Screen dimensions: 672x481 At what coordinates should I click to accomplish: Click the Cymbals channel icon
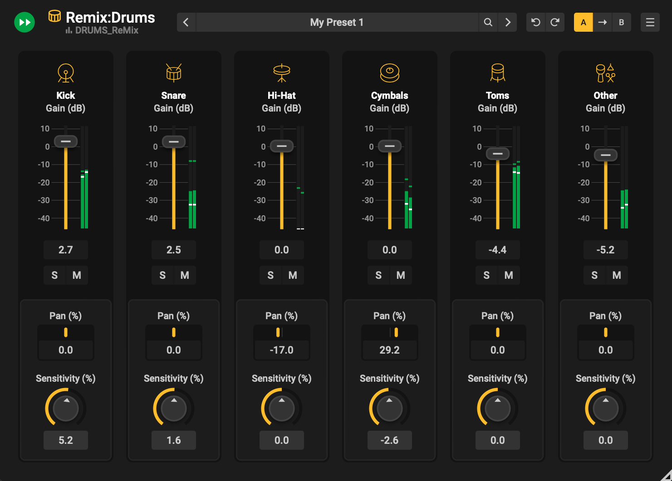tap(389, 73)
